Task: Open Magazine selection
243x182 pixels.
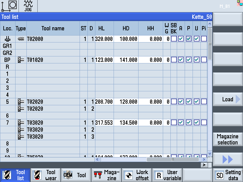Action: (x=228, y=139)
